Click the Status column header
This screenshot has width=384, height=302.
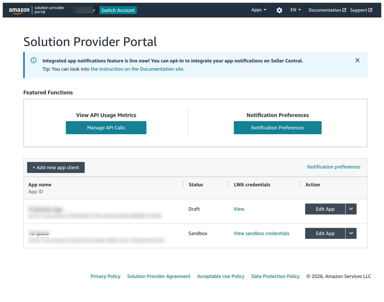tap(196, 184)
